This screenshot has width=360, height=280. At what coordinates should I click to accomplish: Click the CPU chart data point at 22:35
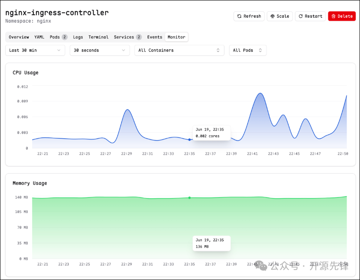coord(189,140)
